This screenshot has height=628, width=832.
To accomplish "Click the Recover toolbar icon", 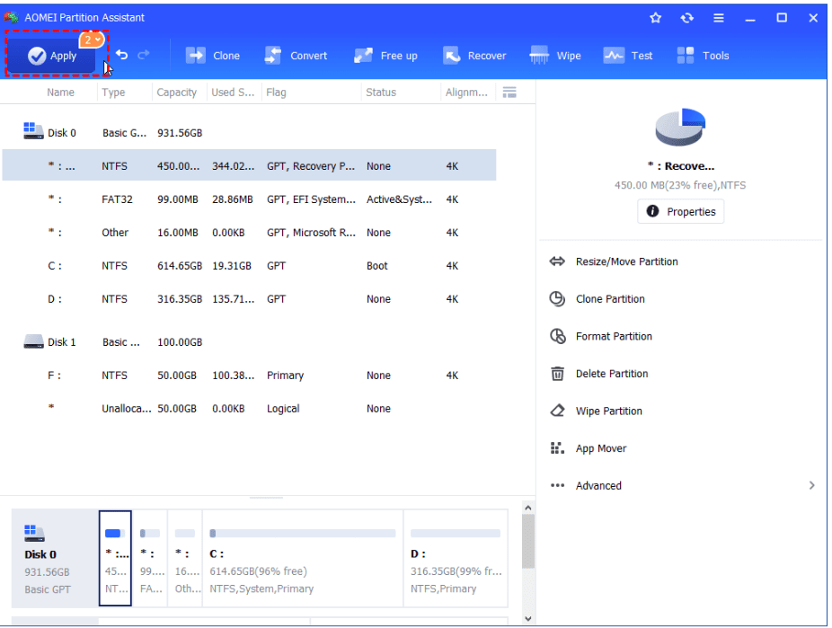I will click(452, 55).
